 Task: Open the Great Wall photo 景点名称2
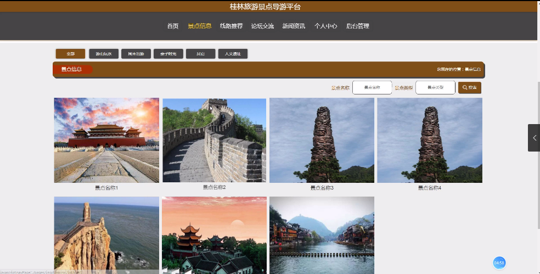(x=214, y=140)
